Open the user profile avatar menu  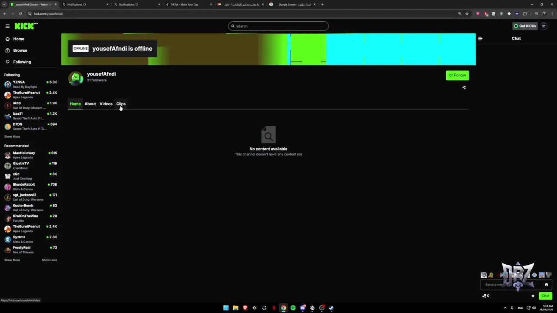click(x=544, y=26)
